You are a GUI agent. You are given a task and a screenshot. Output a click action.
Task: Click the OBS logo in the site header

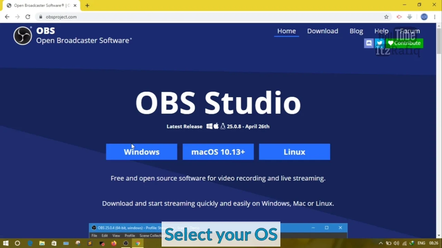coord(22,35)
